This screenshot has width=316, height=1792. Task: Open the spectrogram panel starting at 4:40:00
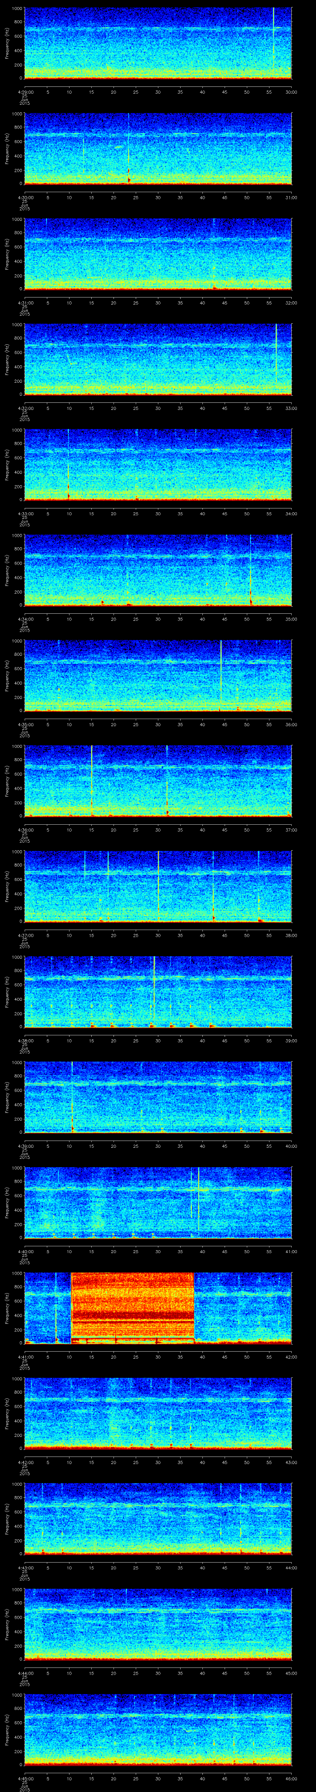tap(158, 1202)
